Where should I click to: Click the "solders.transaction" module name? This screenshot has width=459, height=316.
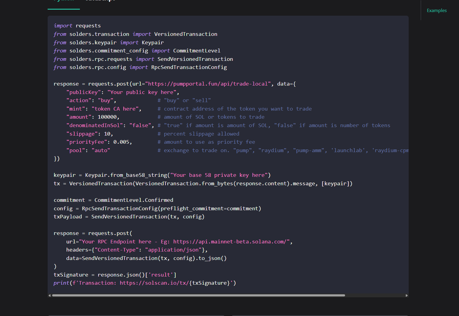click(99, 34)
